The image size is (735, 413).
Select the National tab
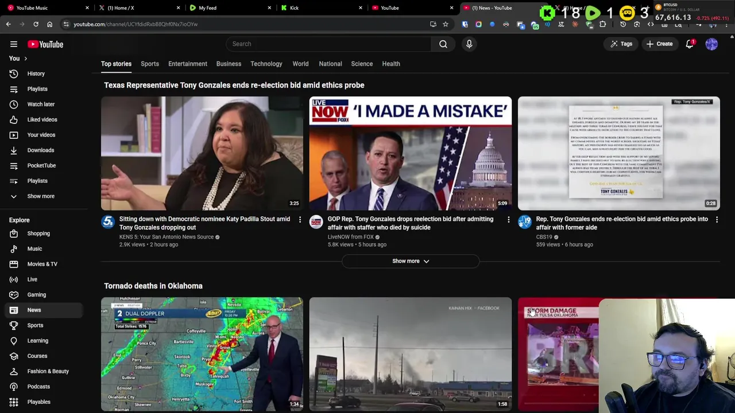point(330,64)
